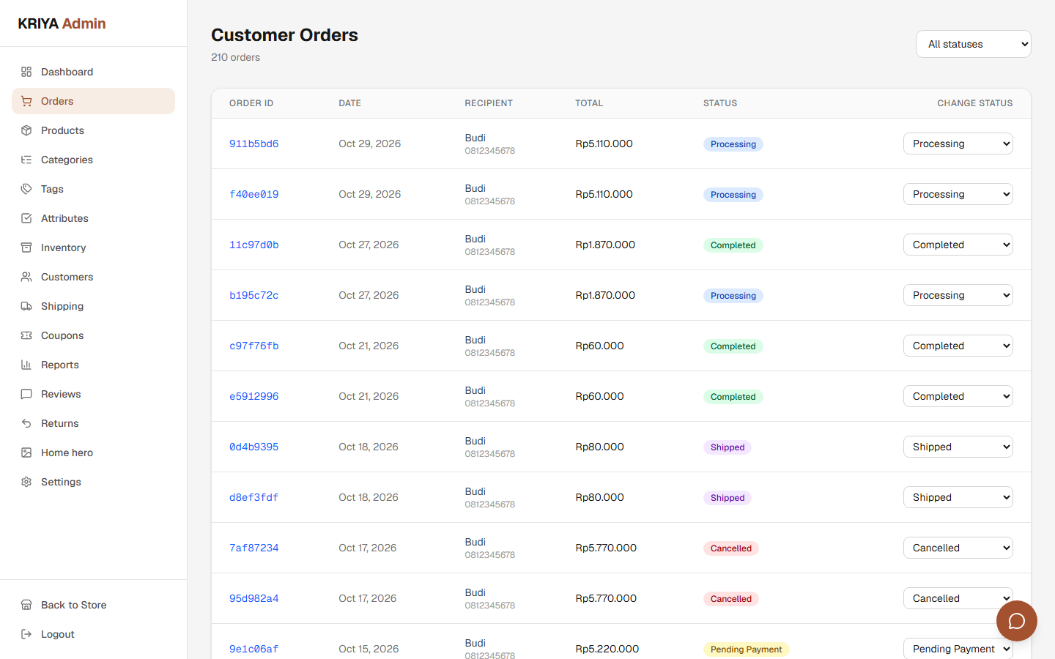This screenshot has height=659, width=1055.
Task: Click the Shipping truck icon
Action: [26, 306]
